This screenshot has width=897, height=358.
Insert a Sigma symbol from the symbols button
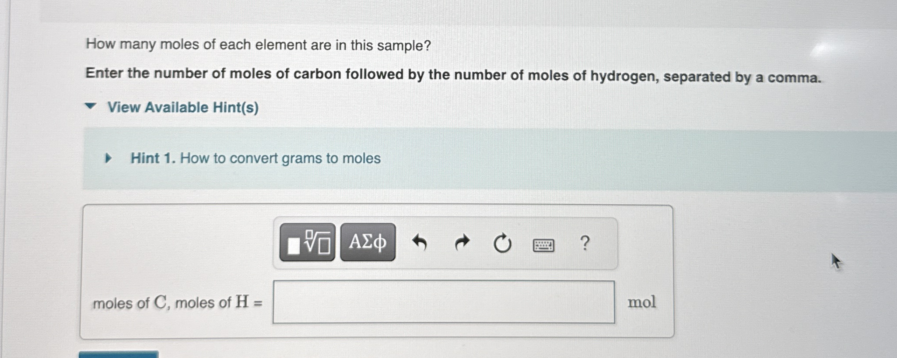[x=367, y=242]
